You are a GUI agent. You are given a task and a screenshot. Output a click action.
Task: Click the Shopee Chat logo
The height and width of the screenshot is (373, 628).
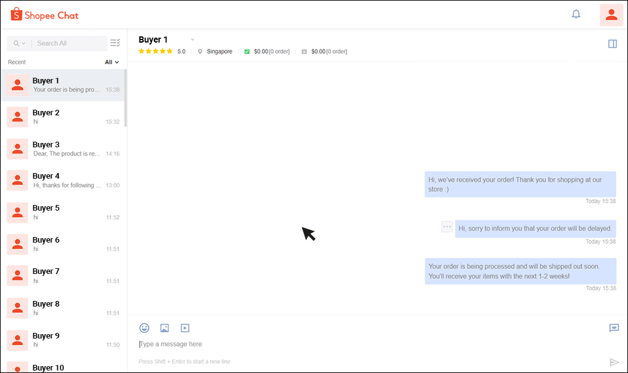tap(44, 14)
